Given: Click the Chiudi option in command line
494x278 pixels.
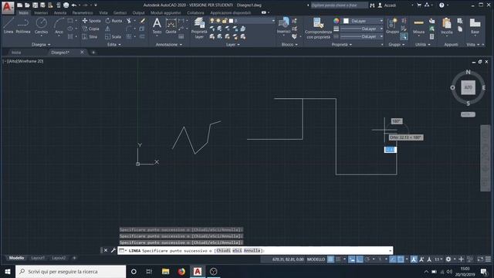Looking at the screenshot, I should click(224, 250).
